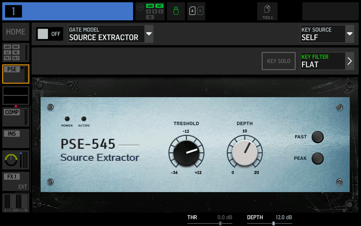Open the FX 1 sends page
361x226 pixels.
pos(16,181)
